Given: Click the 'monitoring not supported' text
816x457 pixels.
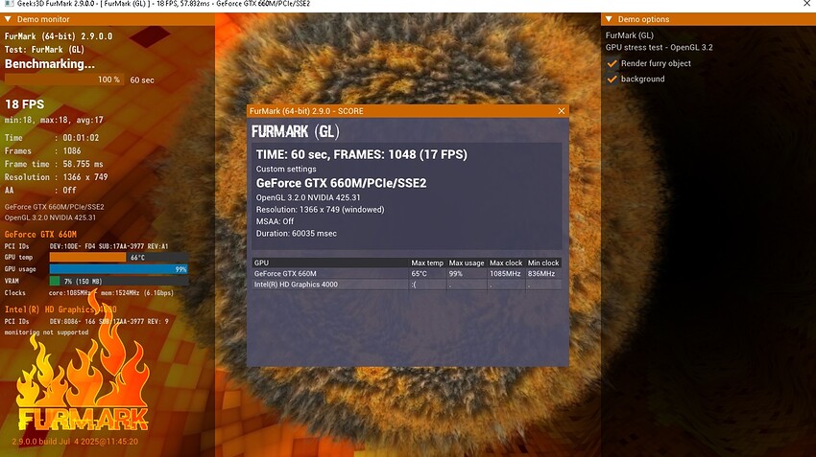Looking at the screenshot, I should pos(46,331).
